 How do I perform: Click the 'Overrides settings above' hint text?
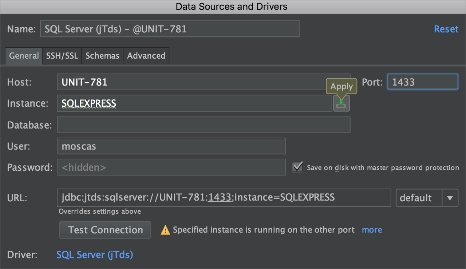(100, 211)
